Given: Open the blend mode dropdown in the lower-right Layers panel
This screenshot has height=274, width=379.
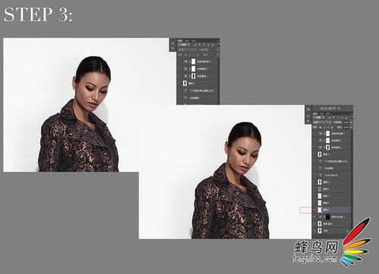Looking at the screenshot, I should pos(322,123).
